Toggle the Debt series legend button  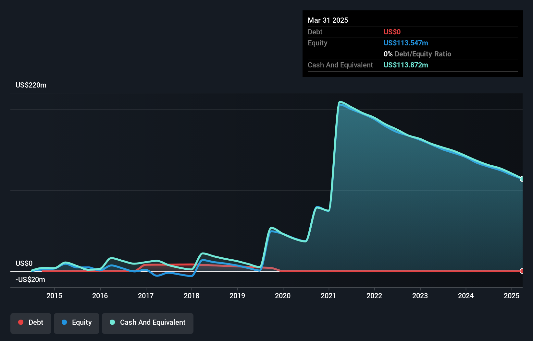point(31,323)
